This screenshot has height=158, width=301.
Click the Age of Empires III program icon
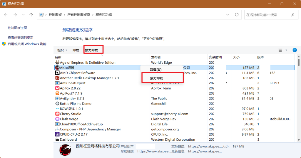[57, 63]
